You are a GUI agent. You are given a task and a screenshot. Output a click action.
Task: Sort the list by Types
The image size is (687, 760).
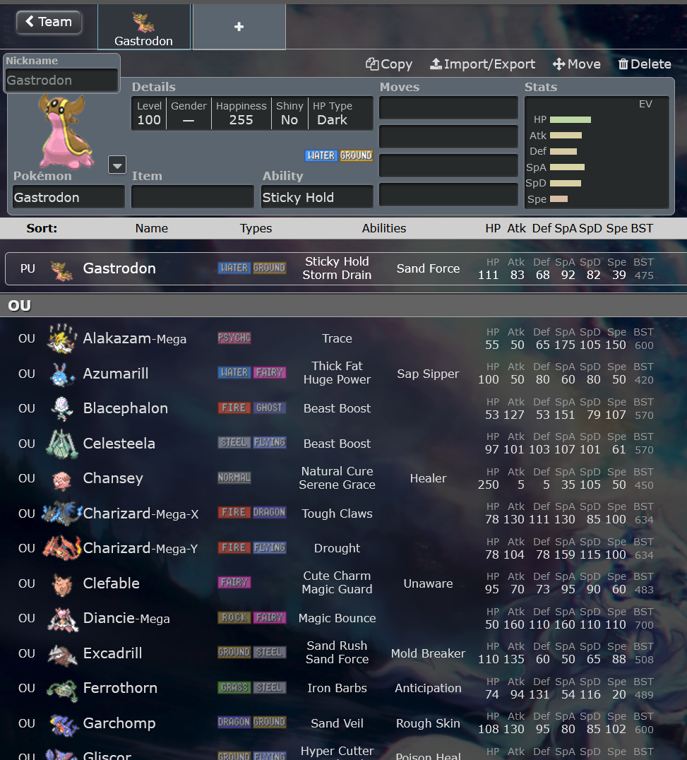256,228
